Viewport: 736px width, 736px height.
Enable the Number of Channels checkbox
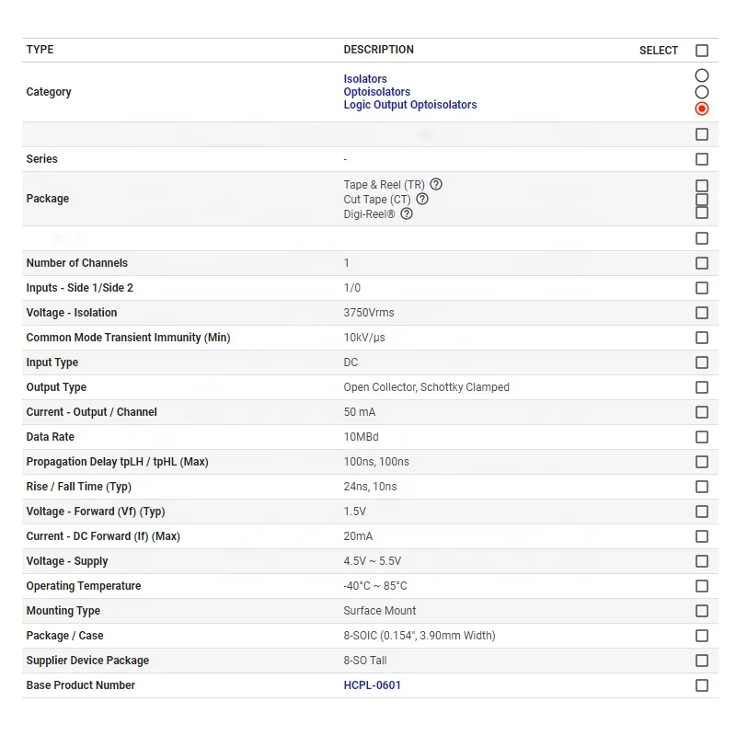(702, 263)
